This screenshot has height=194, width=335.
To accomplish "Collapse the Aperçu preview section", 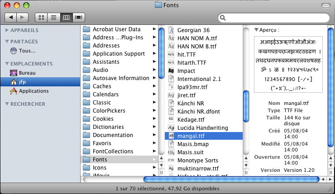I will pyautogui.click(x=256, y=30).
